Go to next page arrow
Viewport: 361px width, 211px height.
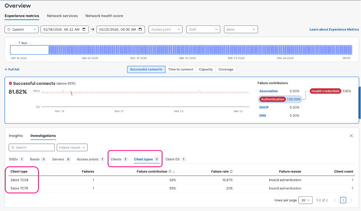(351, 200)
